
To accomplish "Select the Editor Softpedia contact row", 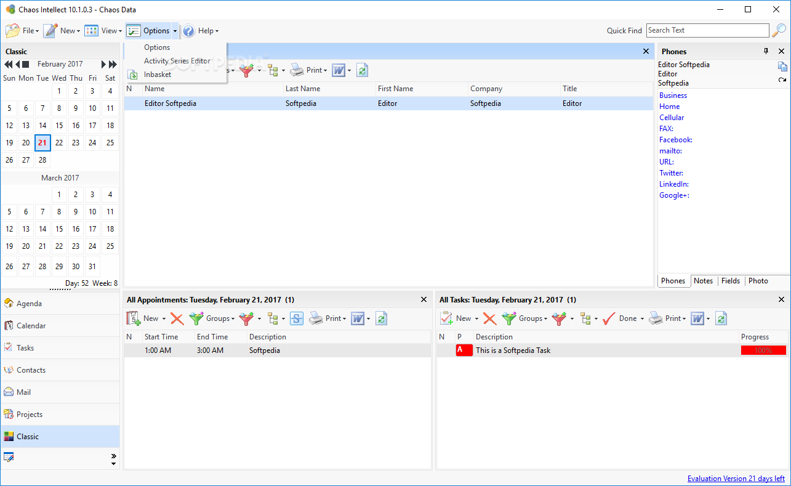I will pyautogui.click(x=388, y=103).
